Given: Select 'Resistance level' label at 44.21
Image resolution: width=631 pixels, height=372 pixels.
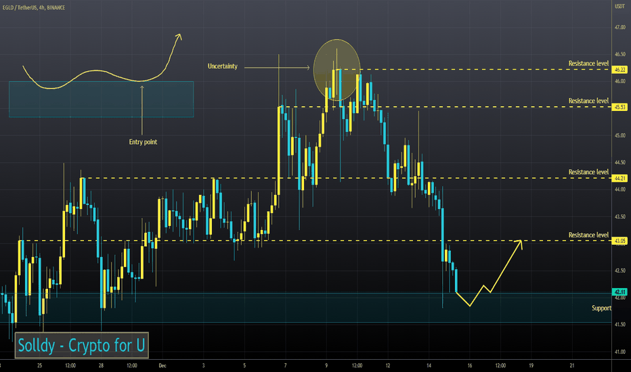Looking at the screenshot, I should coord(588,172).
